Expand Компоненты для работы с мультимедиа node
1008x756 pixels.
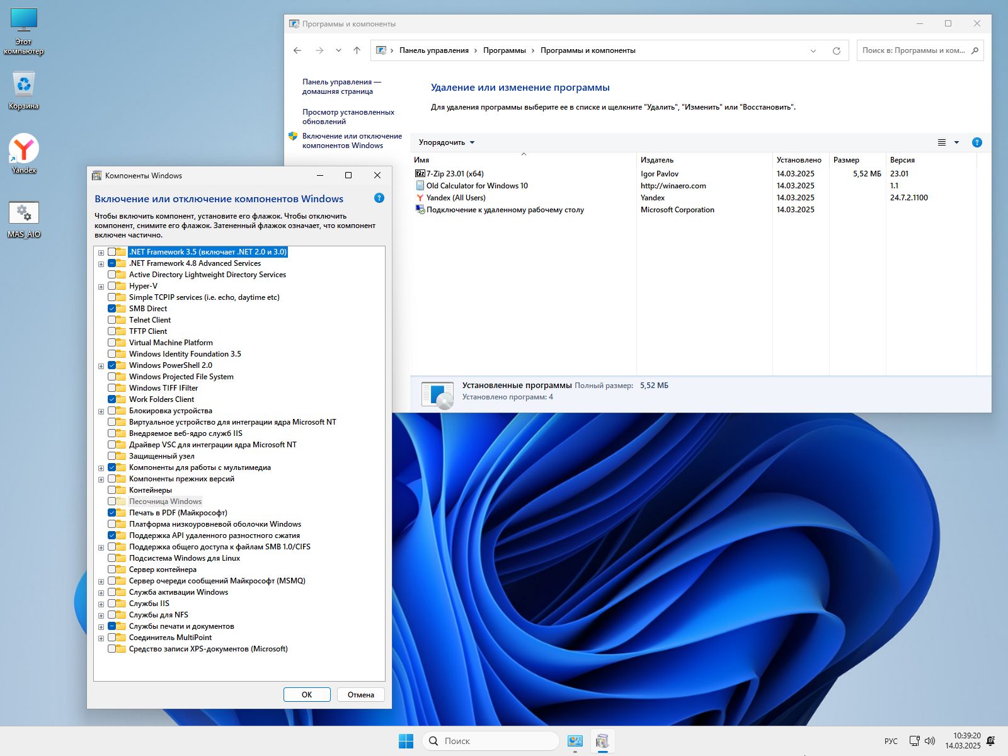point(101,468)
